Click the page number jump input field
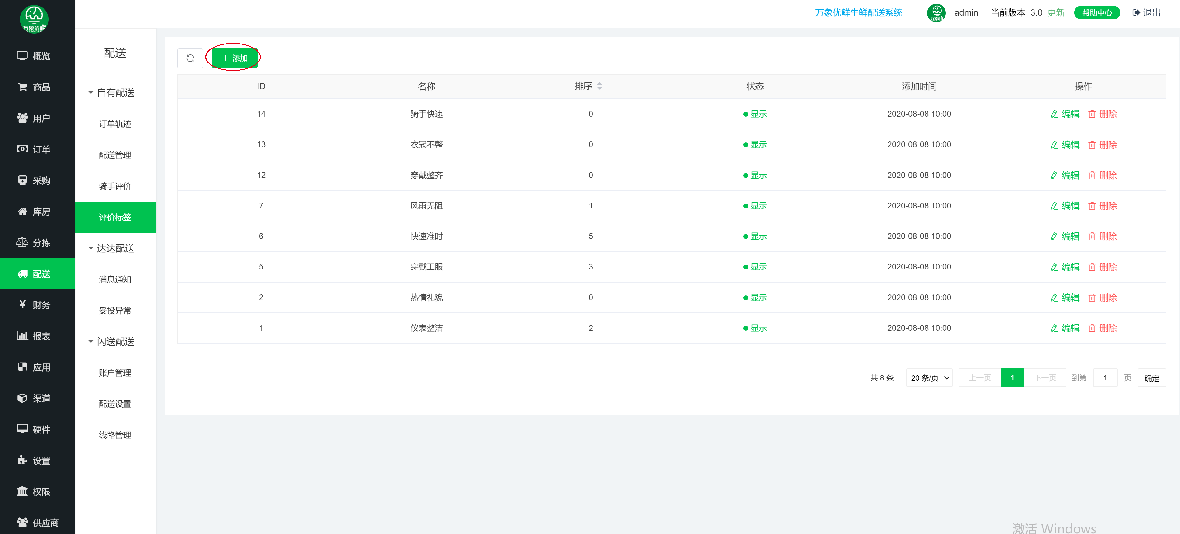The height and width of the screenshot is (534, 1180). (x=1105, y=378)
